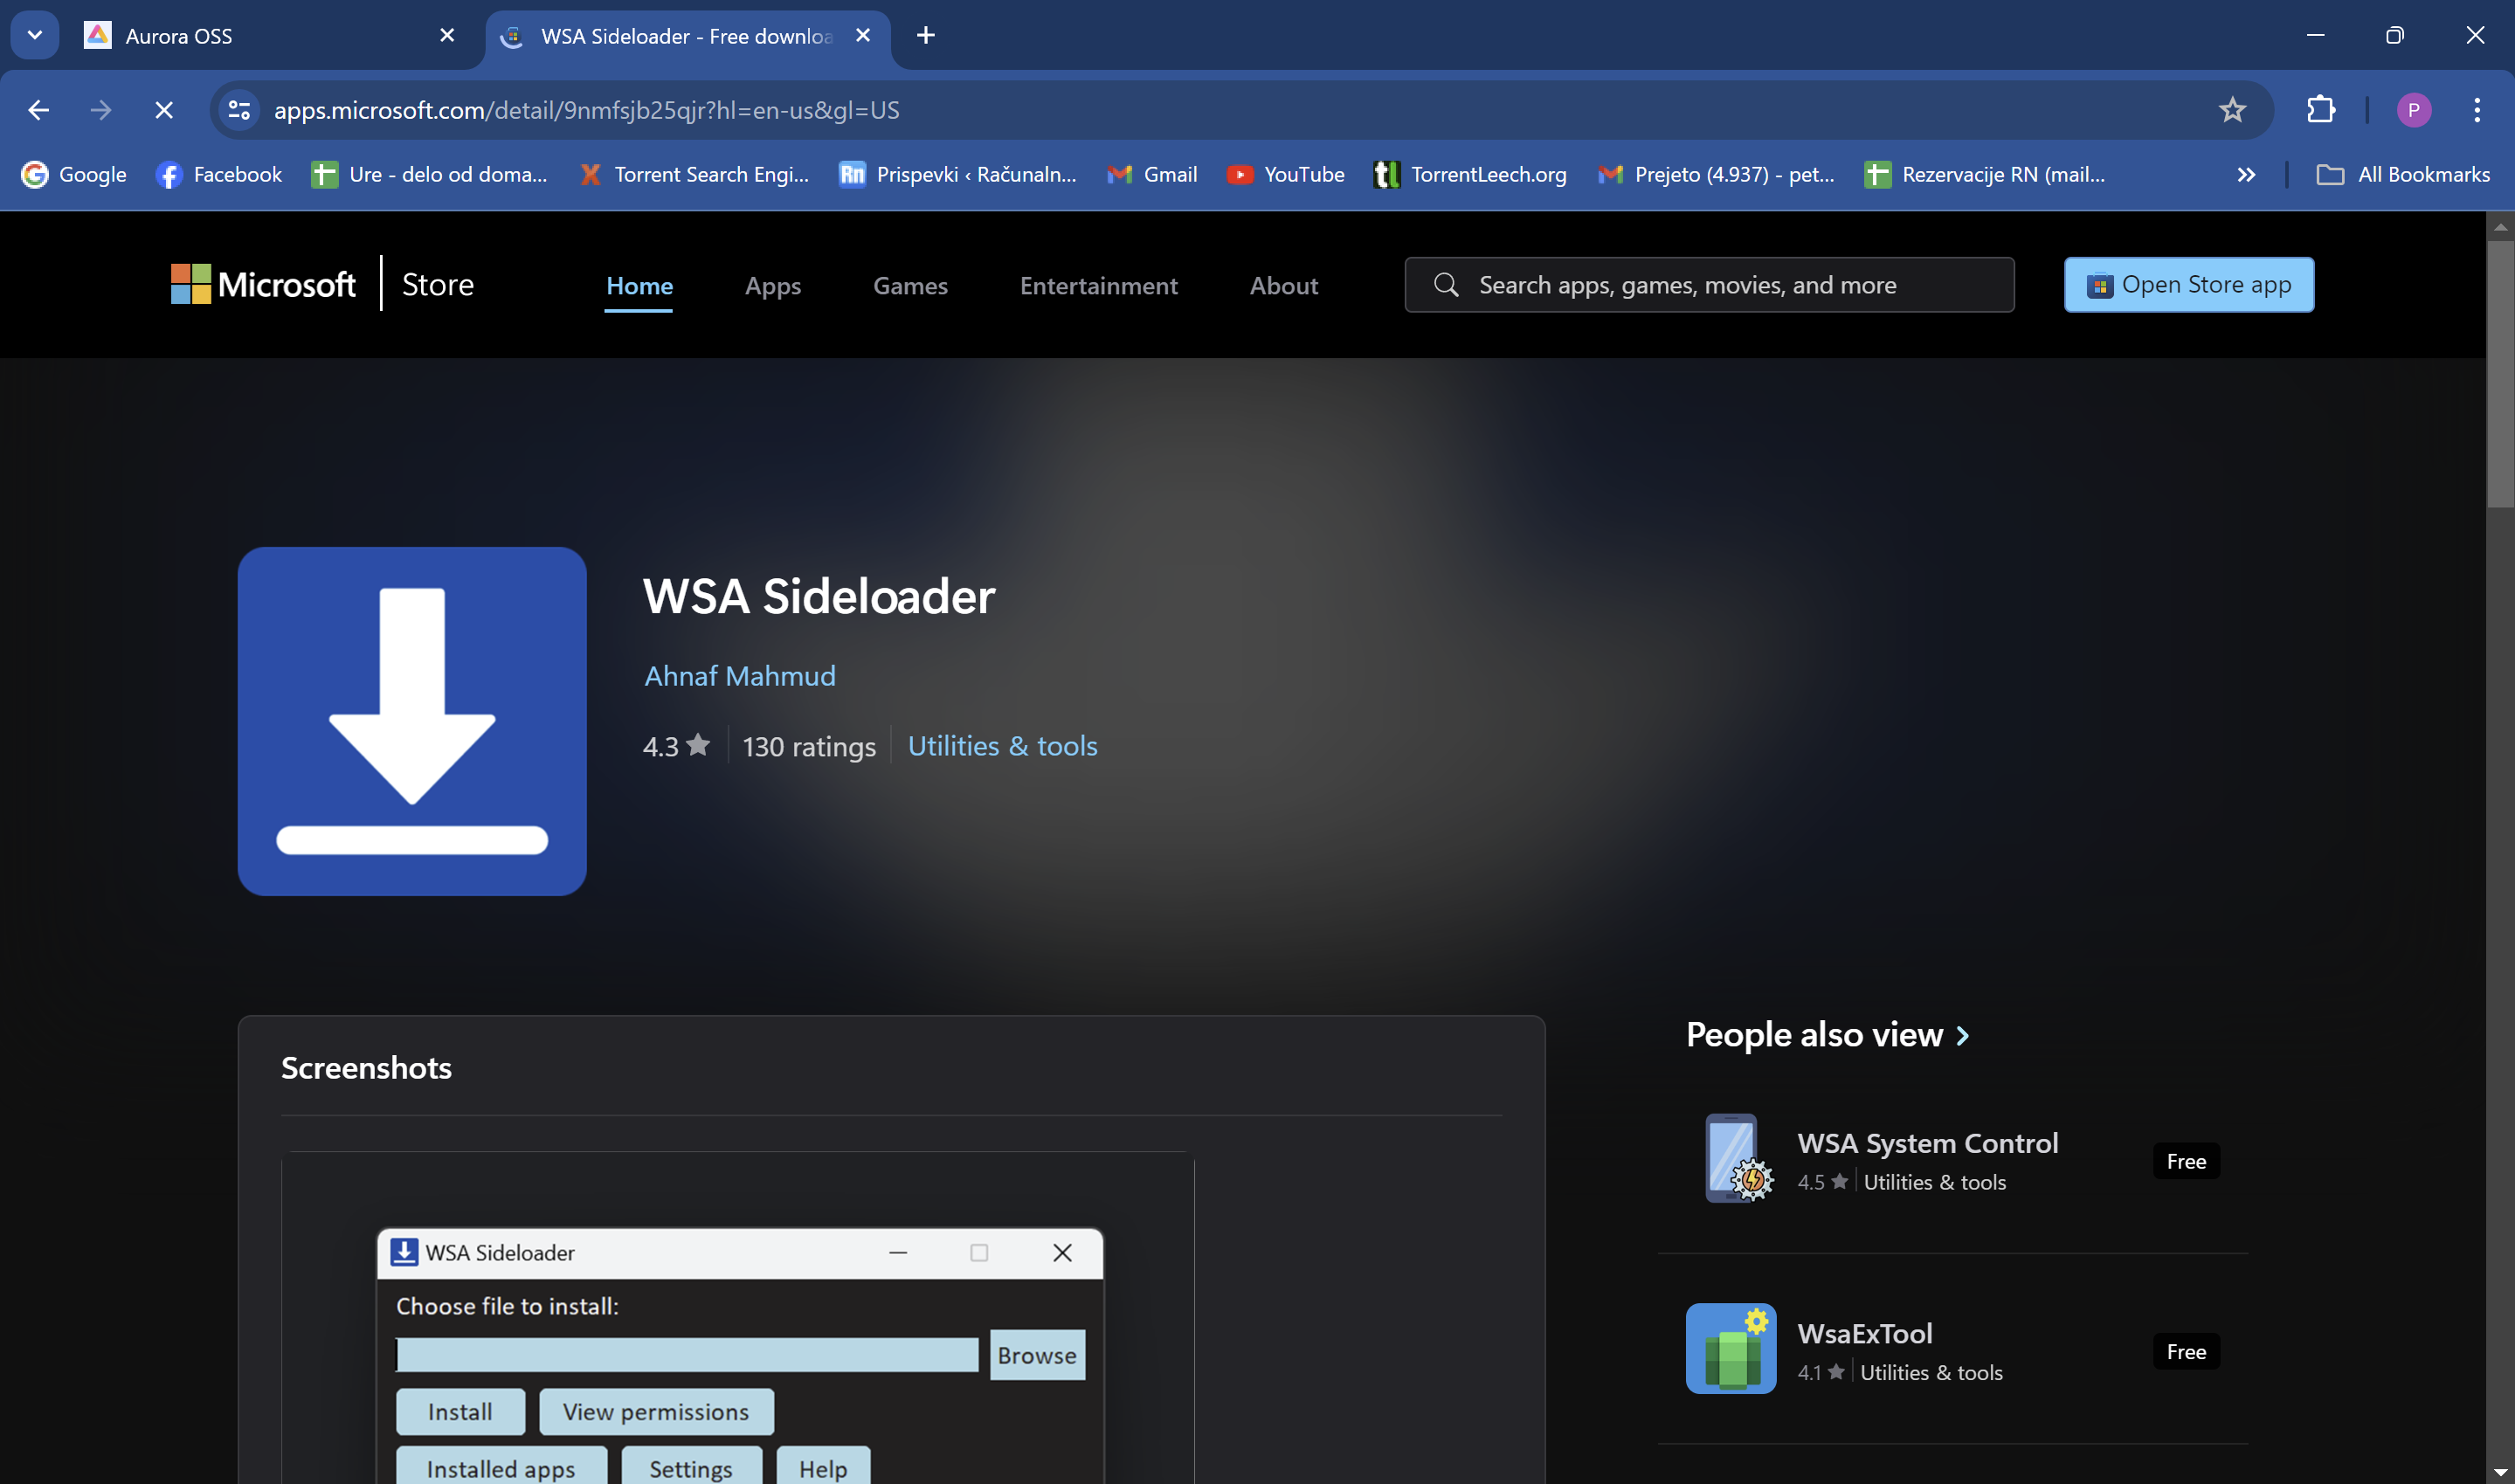This screenshot has height=1484, width=2515.
Task: Close the WSA Sideloader tab
Action: point(863,36)
